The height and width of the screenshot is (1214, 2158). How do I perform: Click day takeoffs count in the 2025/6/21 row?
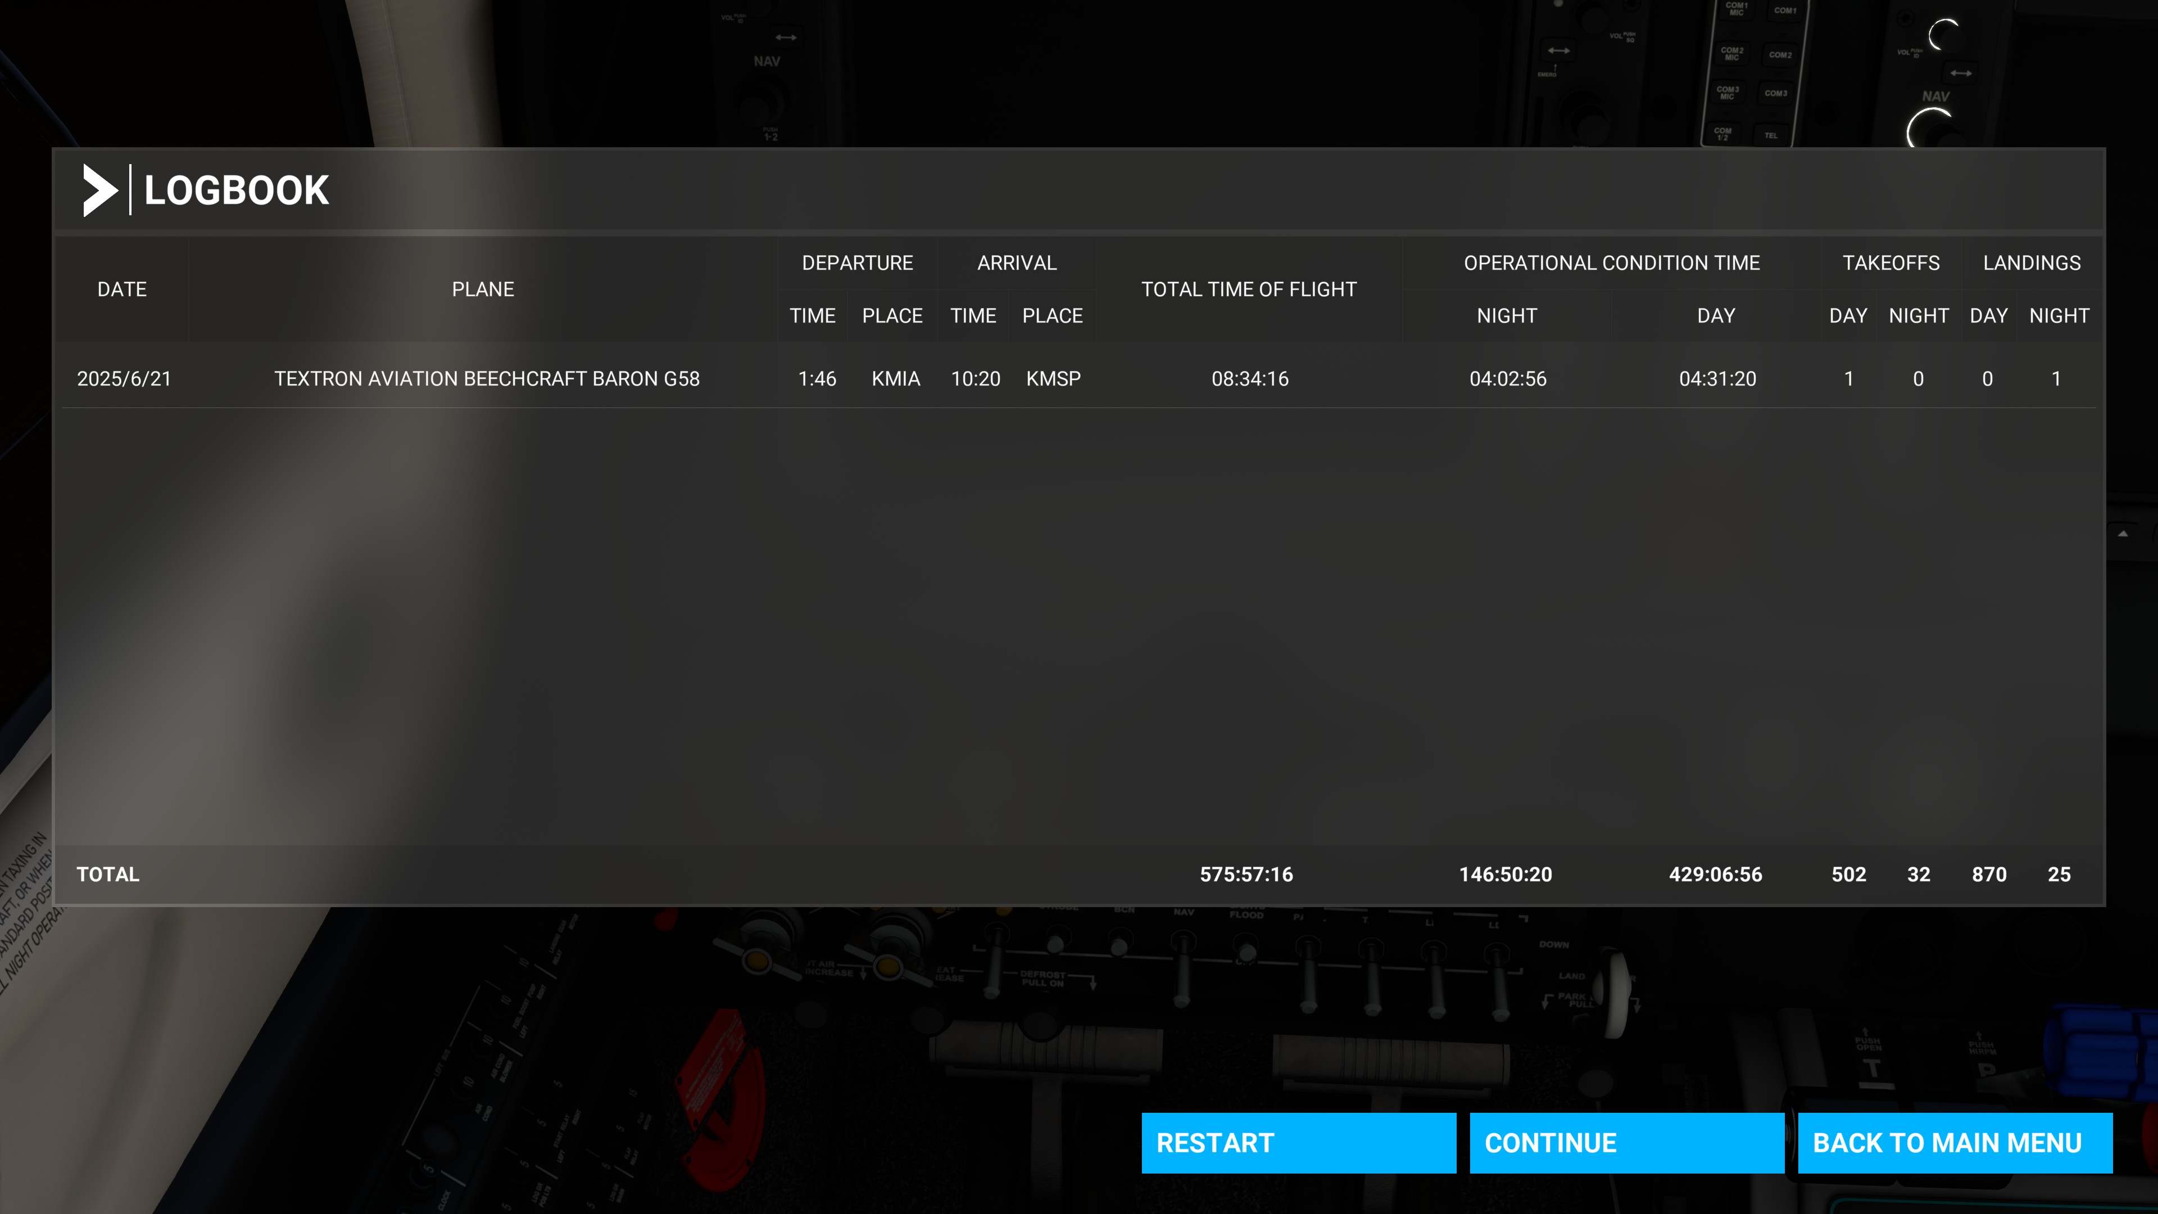coord(1849,379)
